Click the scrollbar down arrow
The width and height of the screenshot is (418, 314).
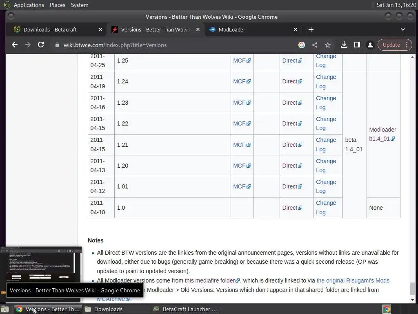pyautogui.click(x=412, y=300)
